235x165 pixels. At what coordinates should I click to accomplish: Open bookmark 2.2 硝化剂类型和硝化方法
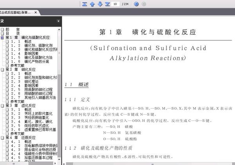pyautogui.click(x=34, y=77)
